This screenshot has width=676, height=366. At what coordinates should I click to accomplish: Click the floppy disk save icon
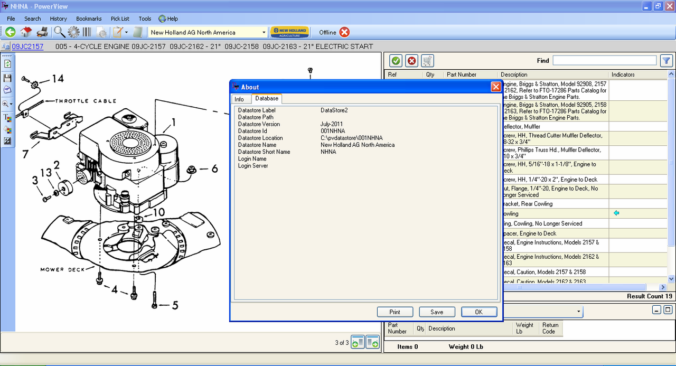click(x=7, y=78)
